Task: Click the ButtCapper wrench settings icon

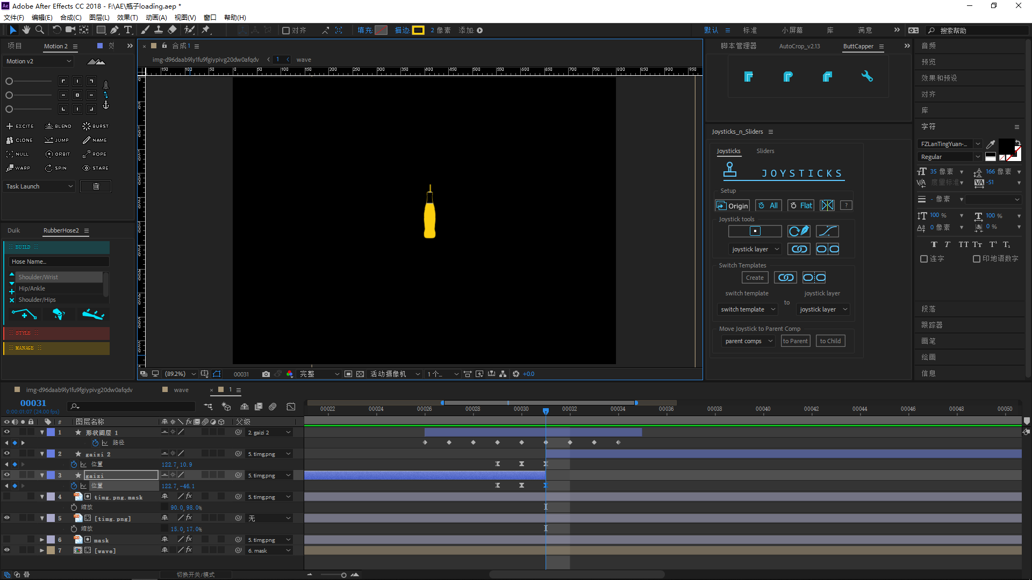Action: click(x=866, y=76)
